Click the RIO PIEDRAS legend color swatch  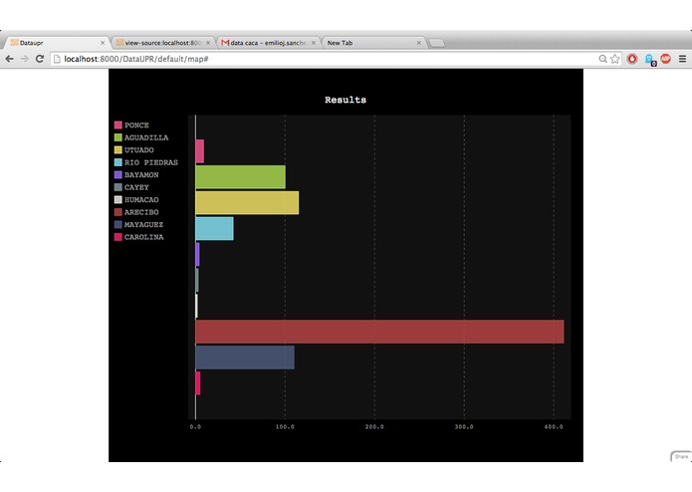tap(117, 162)
